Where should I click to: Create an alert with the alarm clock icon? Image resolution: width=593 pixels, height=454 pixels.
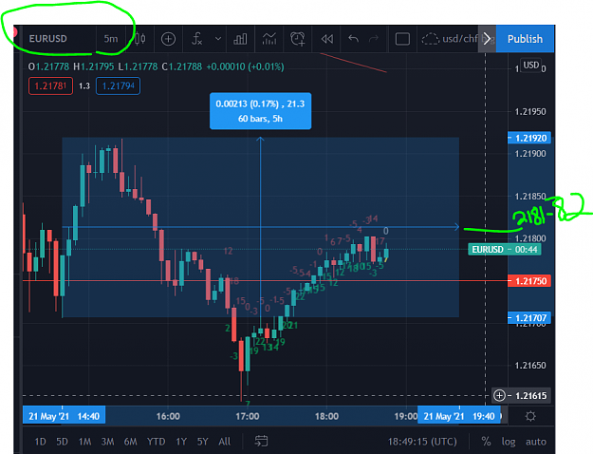click(298, 39)
